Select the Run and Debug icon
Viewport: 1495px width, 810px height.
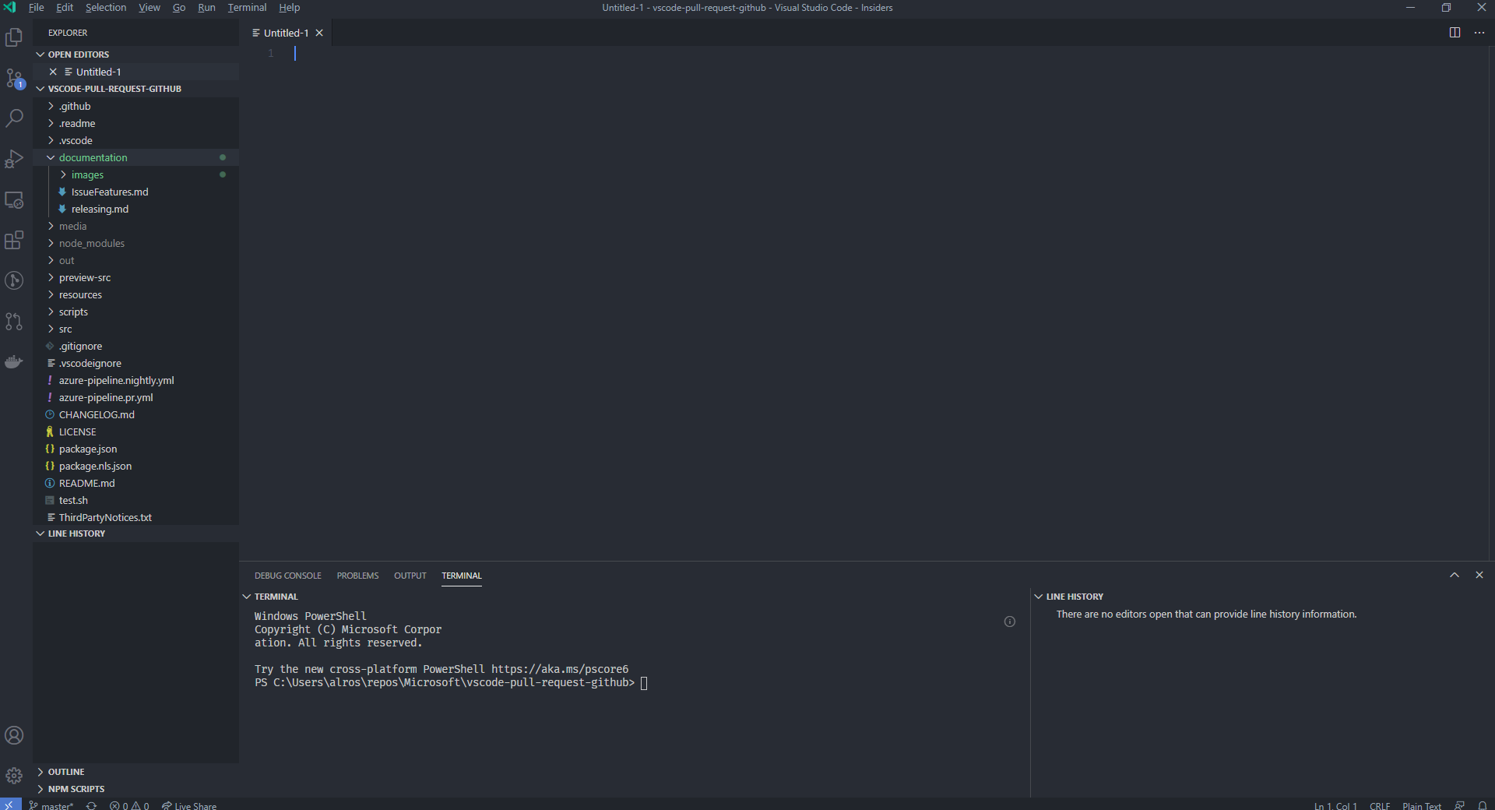coord(14,159)
